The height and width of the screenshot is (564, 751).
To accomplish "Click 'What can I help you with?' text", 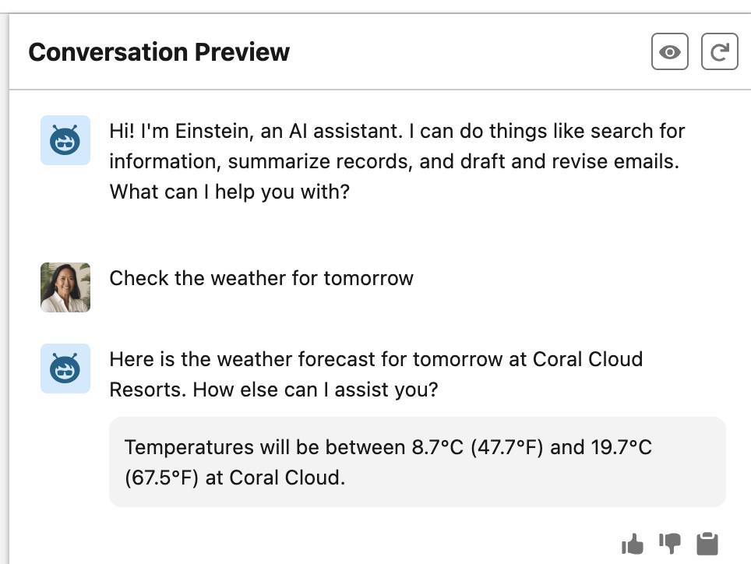I will (232, 191).
